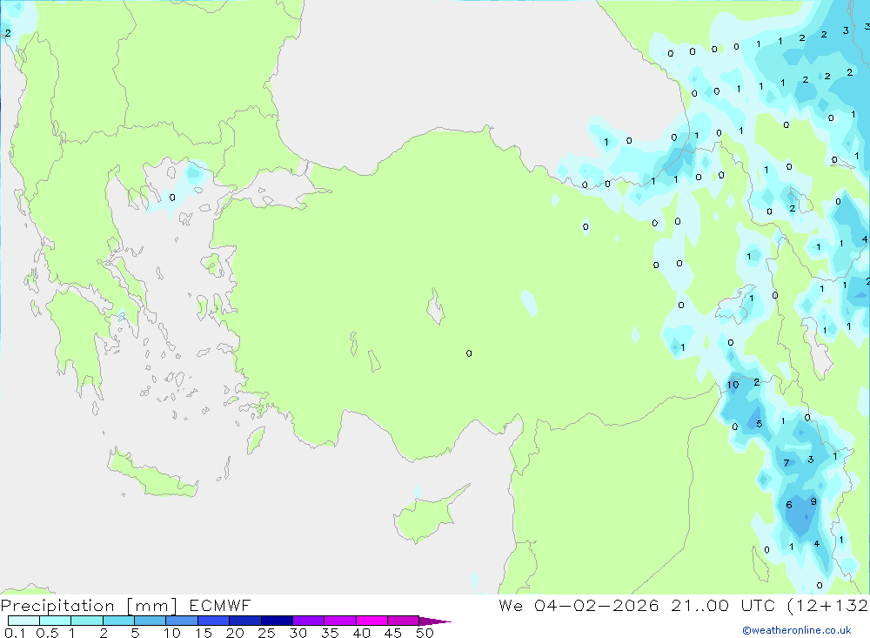This screenshot has width=870, height=638.
Task: Click the legend label '35'
Action: pos(330,633)
